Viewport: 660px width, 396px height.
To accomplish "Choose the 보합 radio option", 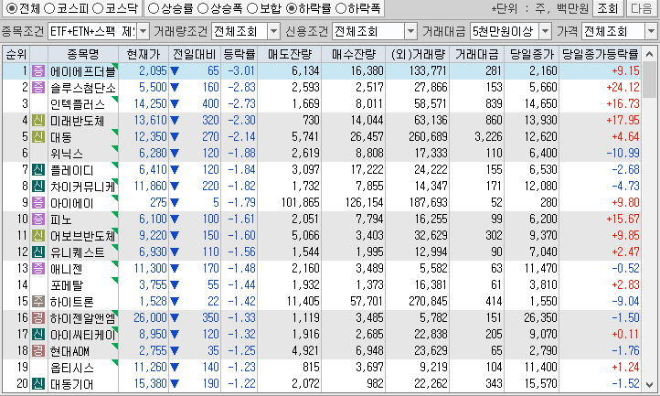I will [x=251, y=8].
